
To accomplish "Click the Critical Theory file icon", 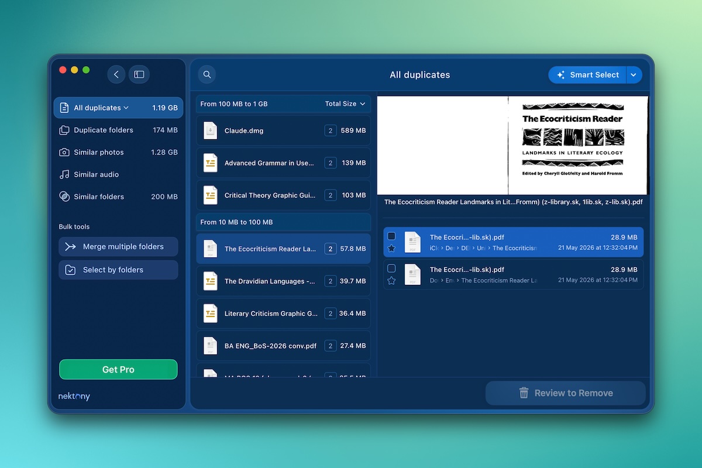I will 210,195.
